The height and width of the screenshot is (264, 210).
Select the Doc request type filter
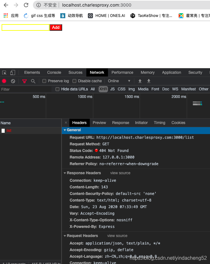point(165,89)
